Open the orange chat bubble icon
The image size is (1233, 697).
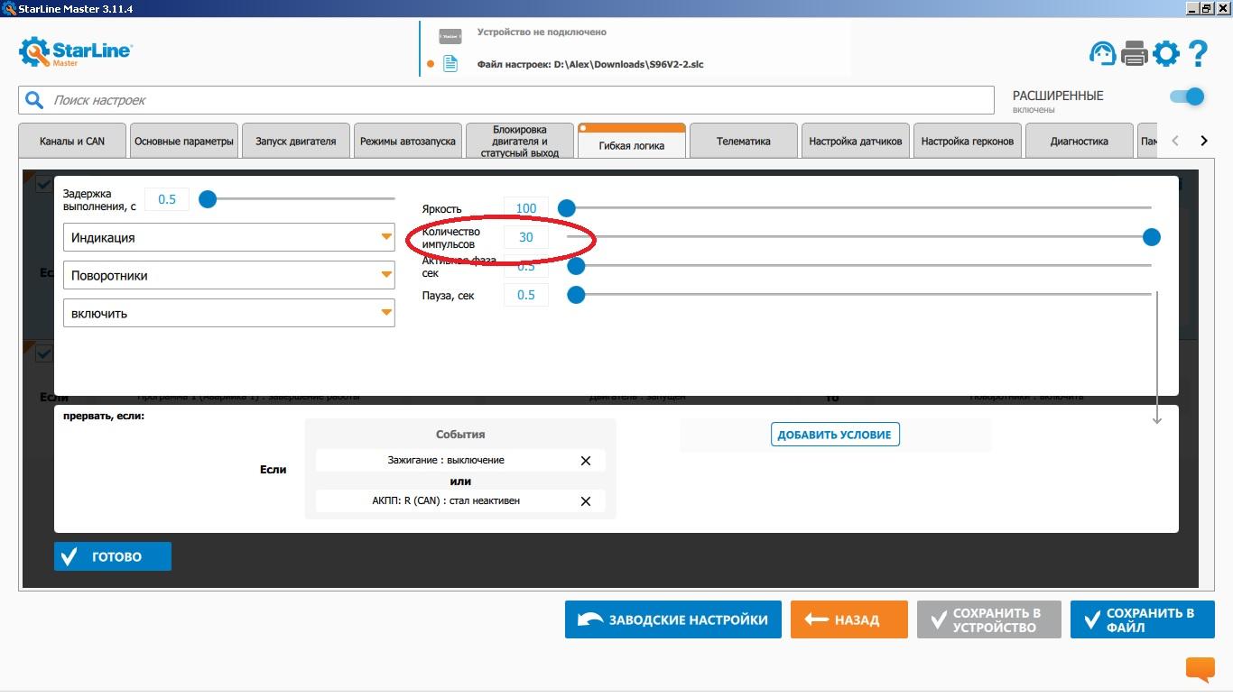click(x=1201, y=669)
